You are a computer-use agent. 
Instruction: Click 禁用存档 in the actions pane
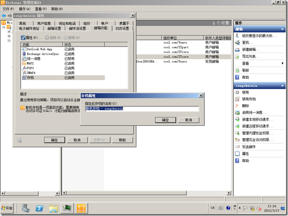coord(250,99)
